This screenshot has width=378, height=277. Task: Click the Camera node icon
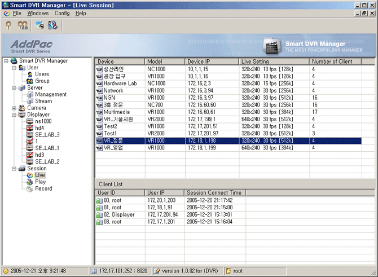[x=22, y=108]
